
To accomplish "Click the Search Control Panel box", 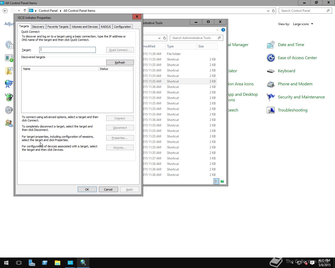I will click(305, 11).
